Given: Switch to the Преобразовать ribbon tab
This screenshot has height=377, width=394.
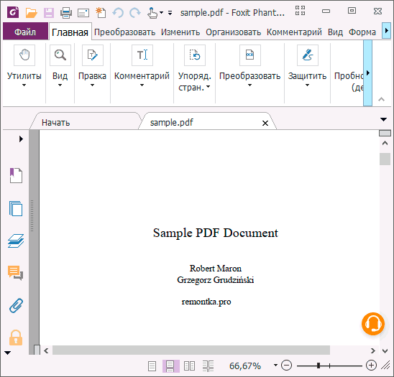Looking at the screenshot, I should (x=124, y=32).
